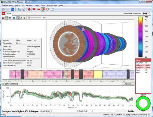Open the Extras menu
The width and height of the screenshot is (153, 117).
tap(43, 6)
